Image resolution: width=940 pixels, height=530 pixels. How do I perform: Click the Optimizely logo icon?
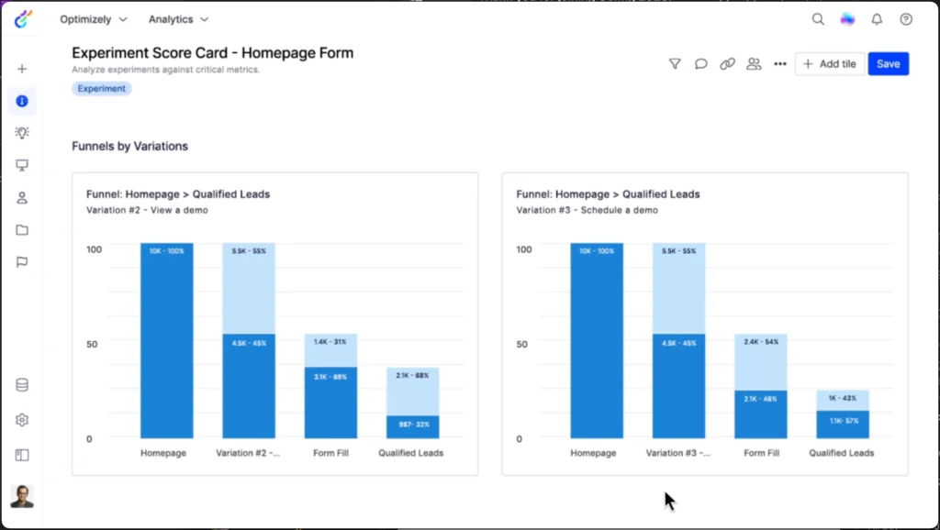tap(23, 19)
